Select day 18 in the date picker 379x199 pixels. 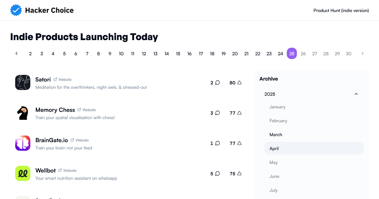212,53
